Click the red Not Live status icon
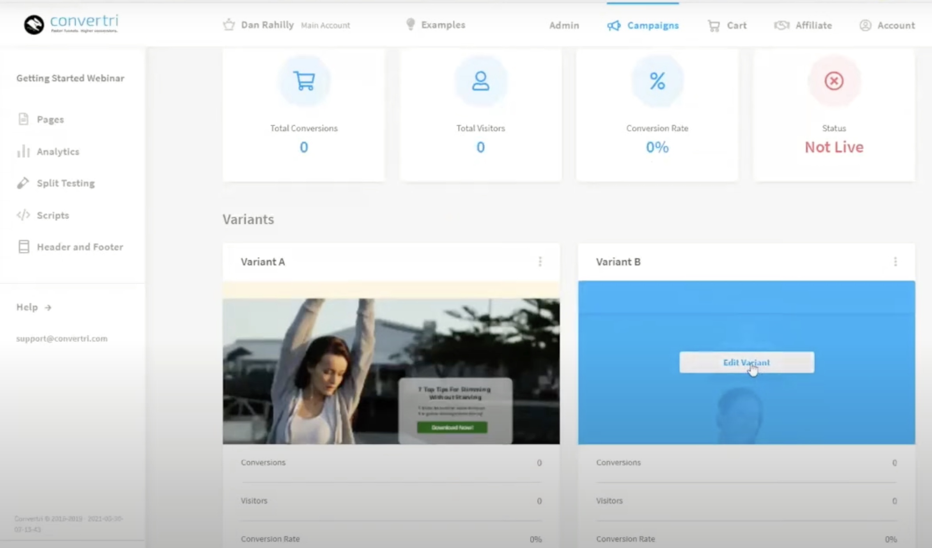This screenshot has width=932, height=548. 834,81
